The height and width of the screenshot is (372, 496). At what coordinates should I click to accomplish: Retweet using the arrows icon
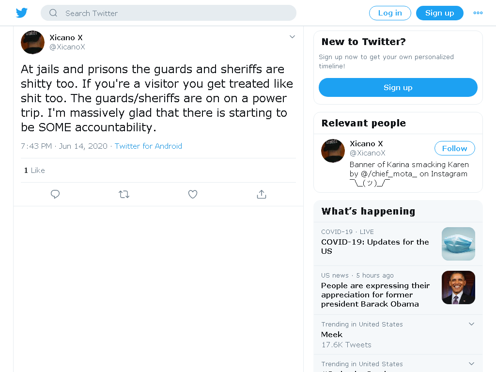pos(124,194)
